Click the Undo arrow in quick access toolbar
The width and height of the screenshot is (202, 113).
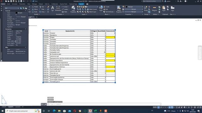coord(24,1)
